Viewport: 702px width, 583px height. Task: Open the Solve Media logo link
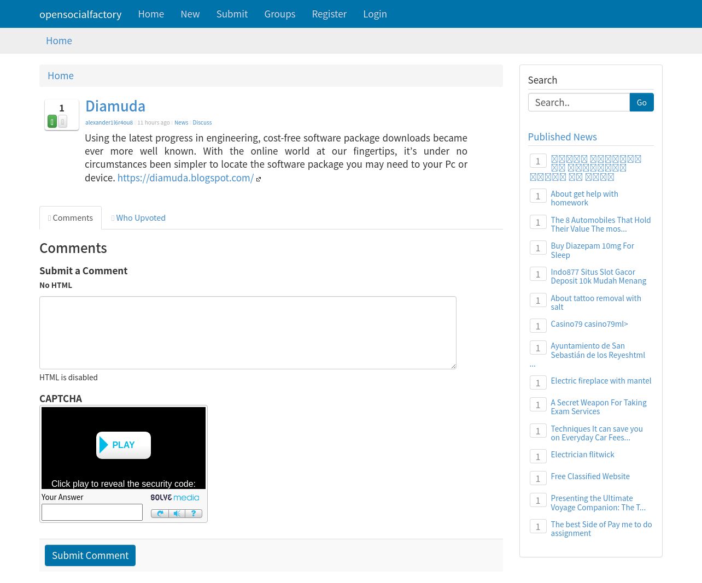175,498
